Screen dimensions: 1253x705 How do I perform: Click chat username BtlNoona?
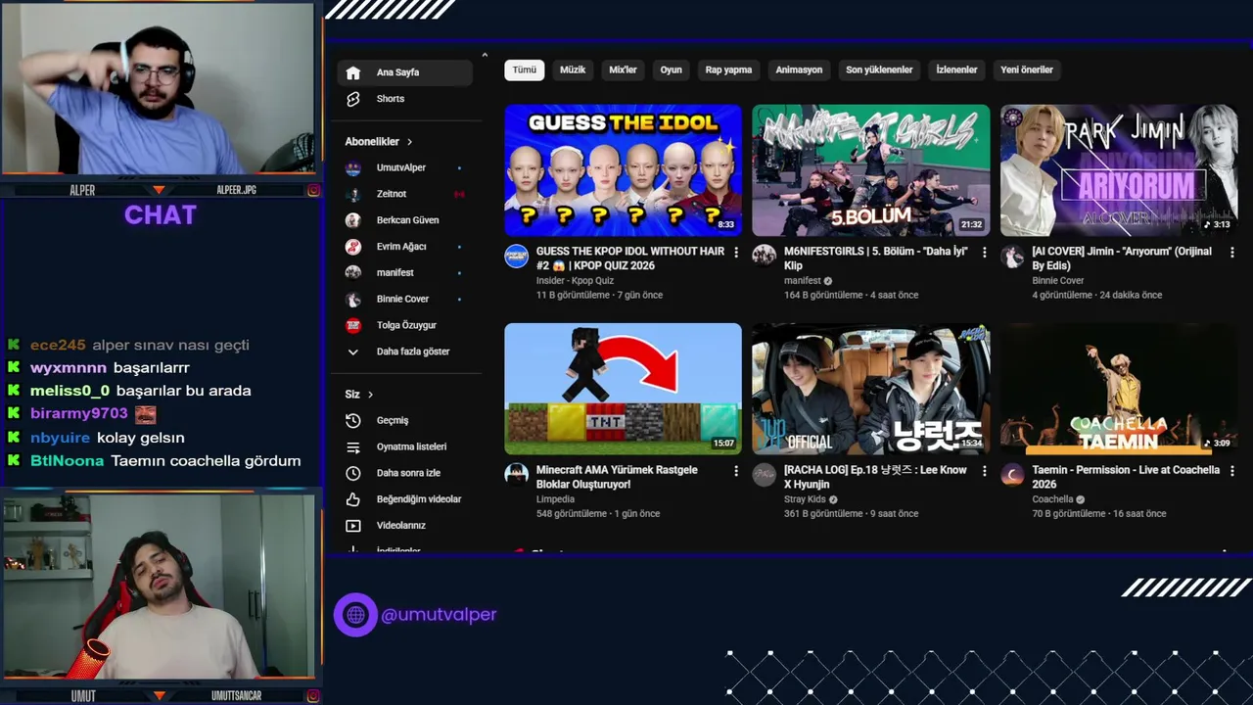(67, 461)
